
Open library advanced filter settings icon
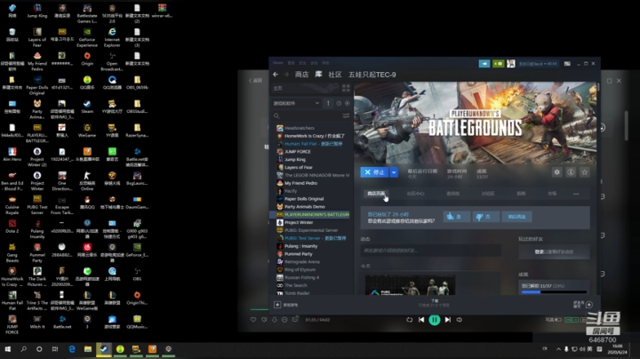click(346, 116)
